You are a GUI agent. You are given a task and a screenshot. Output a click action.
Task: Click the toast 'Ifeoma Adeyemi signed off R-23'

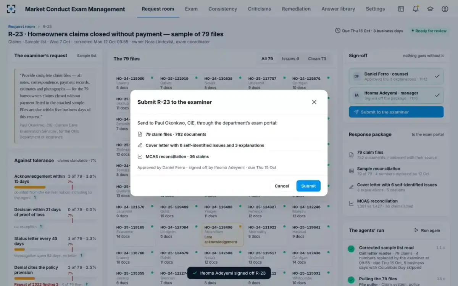(x=229, y=273)
